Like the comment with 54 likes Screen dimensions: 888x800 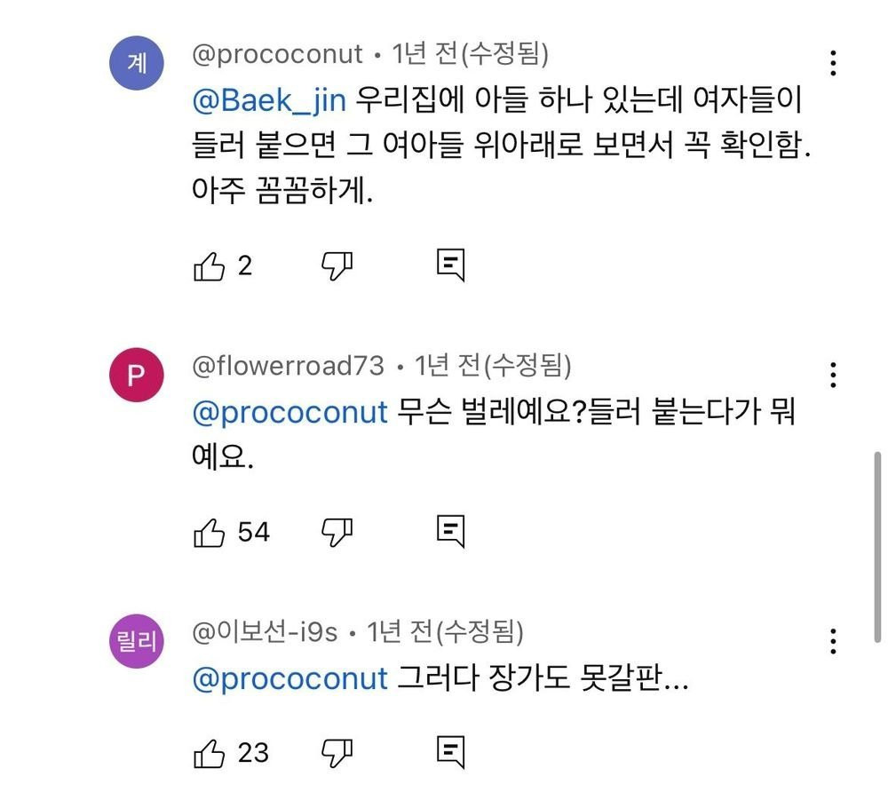(209, 532)
